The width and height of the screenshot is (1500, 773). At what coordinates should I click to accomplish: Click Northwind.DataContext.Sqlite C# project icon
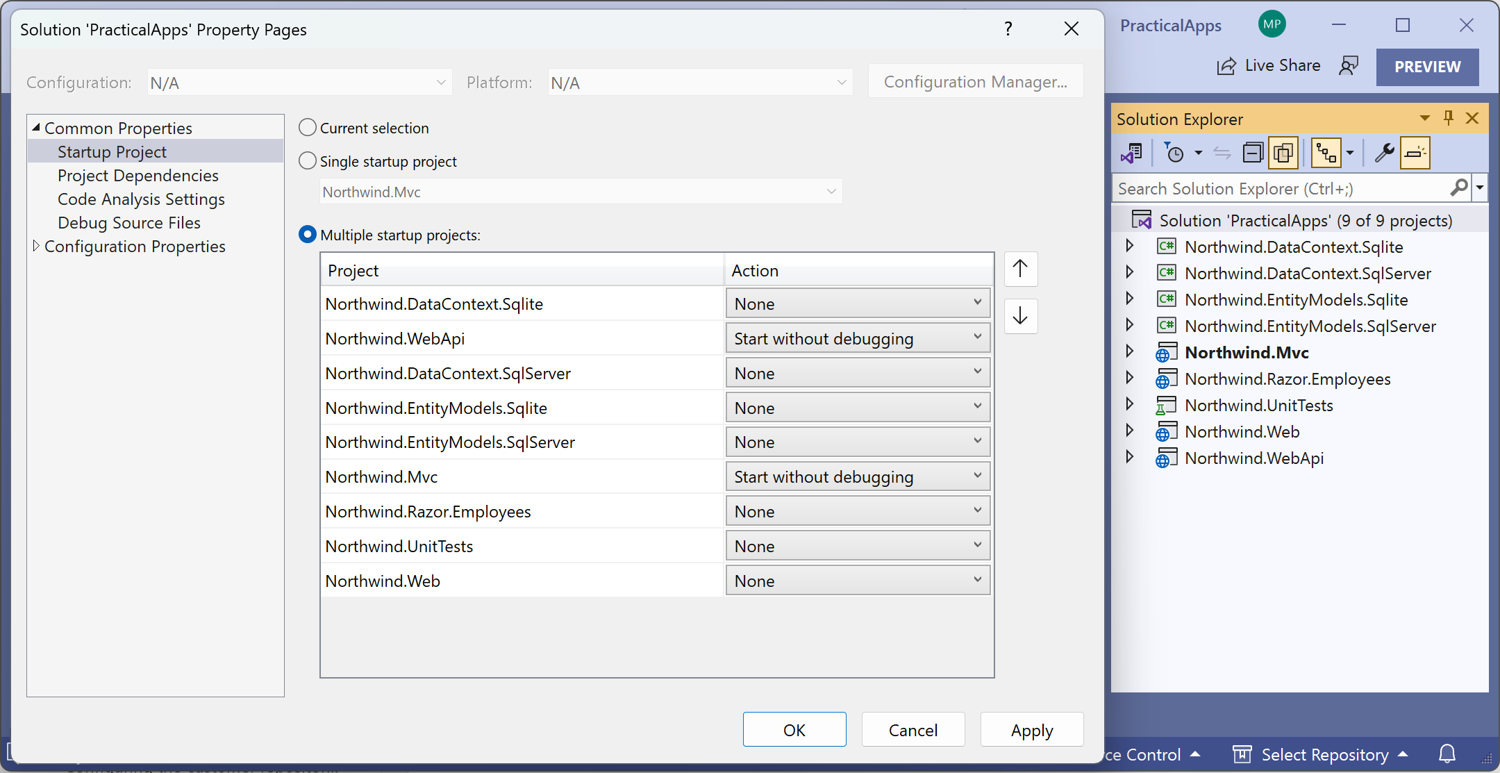point(1167,247)
